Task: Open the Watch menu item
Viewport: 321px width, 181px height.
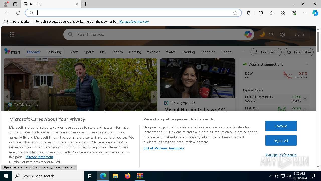Action: (x=171, y=52)
